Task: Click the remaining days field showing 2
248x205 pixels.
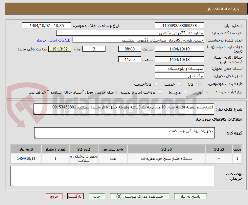Action: (94, 49)
